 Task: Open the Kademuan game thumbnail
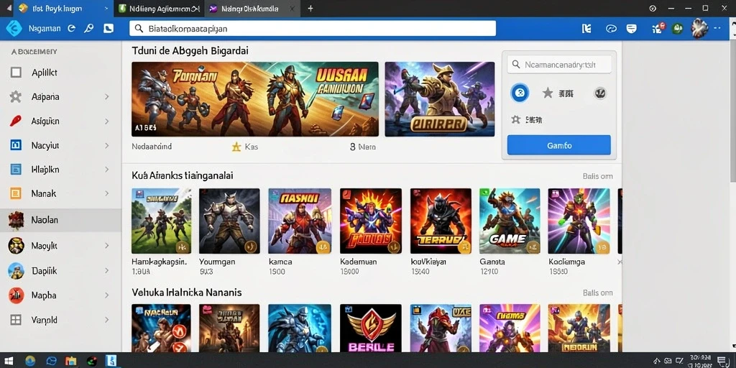[x=371, y=221]
